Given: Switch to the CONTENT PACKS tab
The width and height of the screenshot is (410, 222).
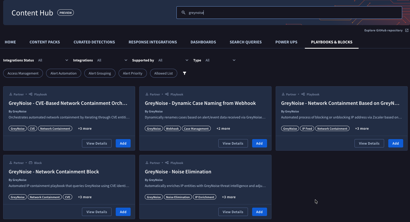Looking at the screenshot, I should (x=45, y=42).
